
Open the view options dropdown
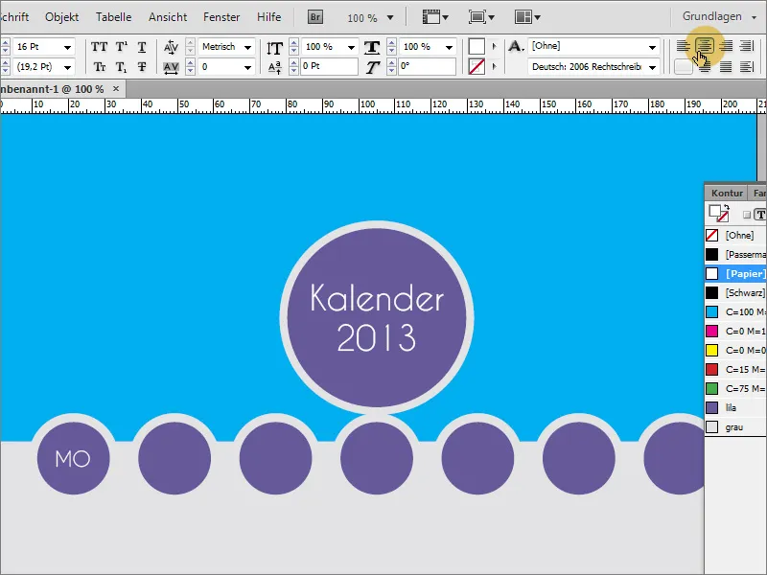[x=435, y=17]
